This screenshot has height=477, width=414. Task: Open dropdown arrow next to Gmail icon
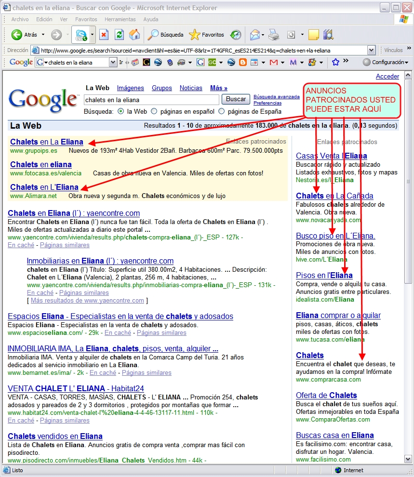[282, 62]
